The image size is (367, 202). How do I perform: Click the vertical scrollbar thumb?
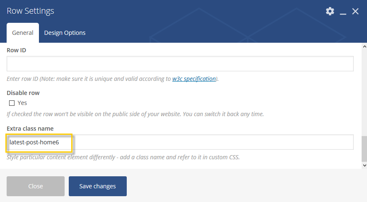(x=365, y=148)
